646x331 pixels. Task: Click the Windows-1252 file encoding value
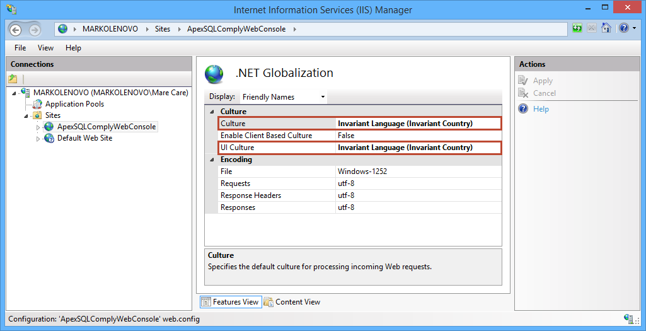362,171
